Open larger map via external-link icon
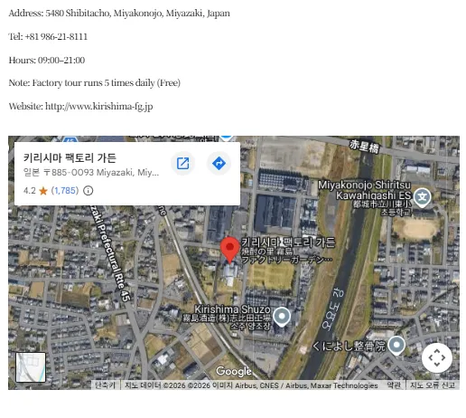Viewport: 466px width, 418px height. pos(182,163)
